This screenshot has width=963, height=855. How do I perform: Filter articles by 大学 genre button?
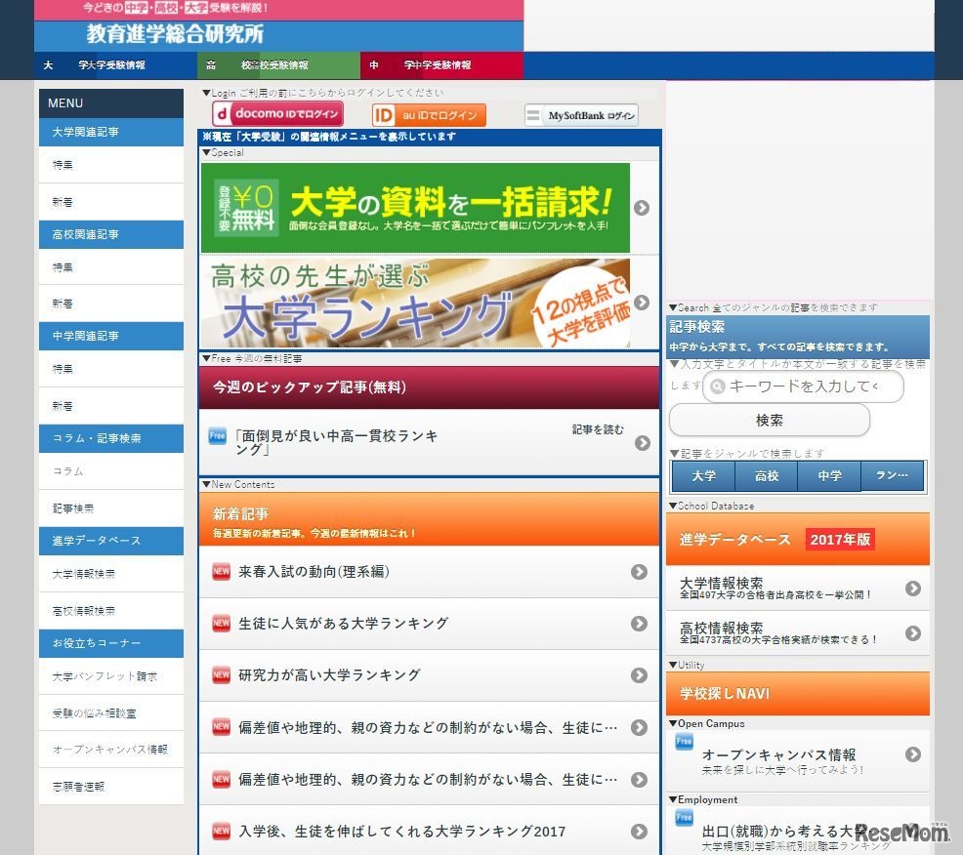pyautogui.click(x=701, y=475)
